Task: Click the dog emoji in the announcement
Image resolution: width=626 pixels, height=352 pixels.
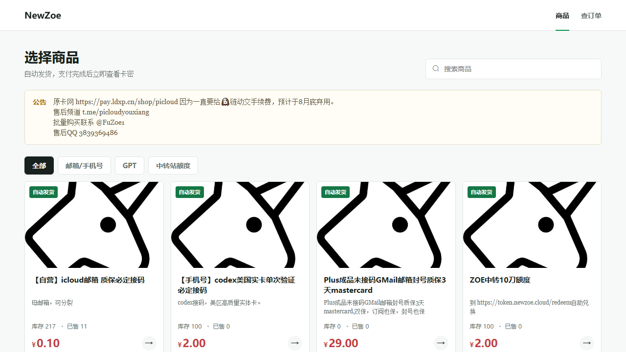Action: click(x=225, y=102)
